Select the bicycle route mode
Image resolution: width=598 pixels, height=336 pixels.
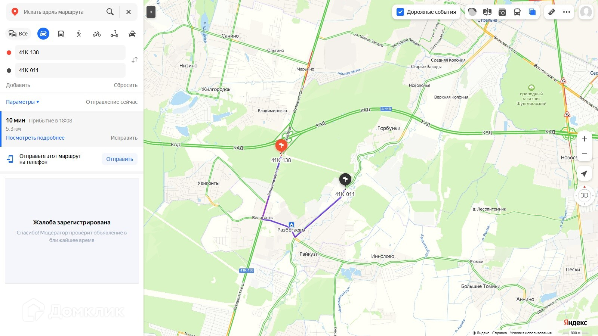click(97, 34)
